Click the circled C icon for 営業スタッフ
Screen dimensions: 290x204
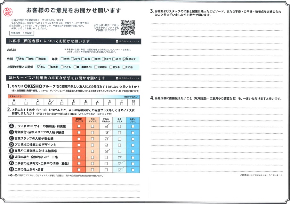point(11,138)
